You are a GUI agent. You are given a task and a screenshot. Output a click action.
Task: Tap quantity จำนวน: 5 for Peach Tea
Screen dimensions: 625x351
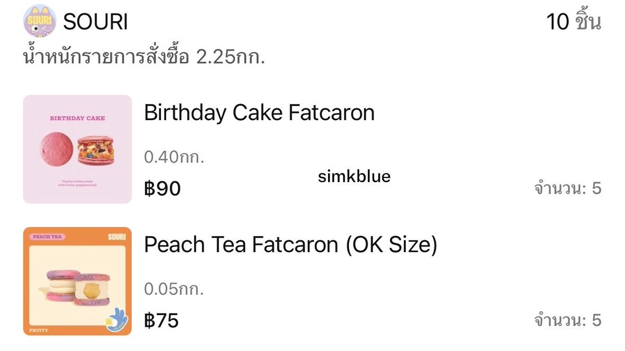click(x=568, y=320)
